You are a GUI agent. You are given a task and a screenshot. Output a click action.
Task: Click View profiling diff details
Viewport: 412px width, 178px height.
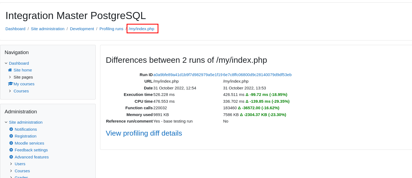[x=144, y=133]
